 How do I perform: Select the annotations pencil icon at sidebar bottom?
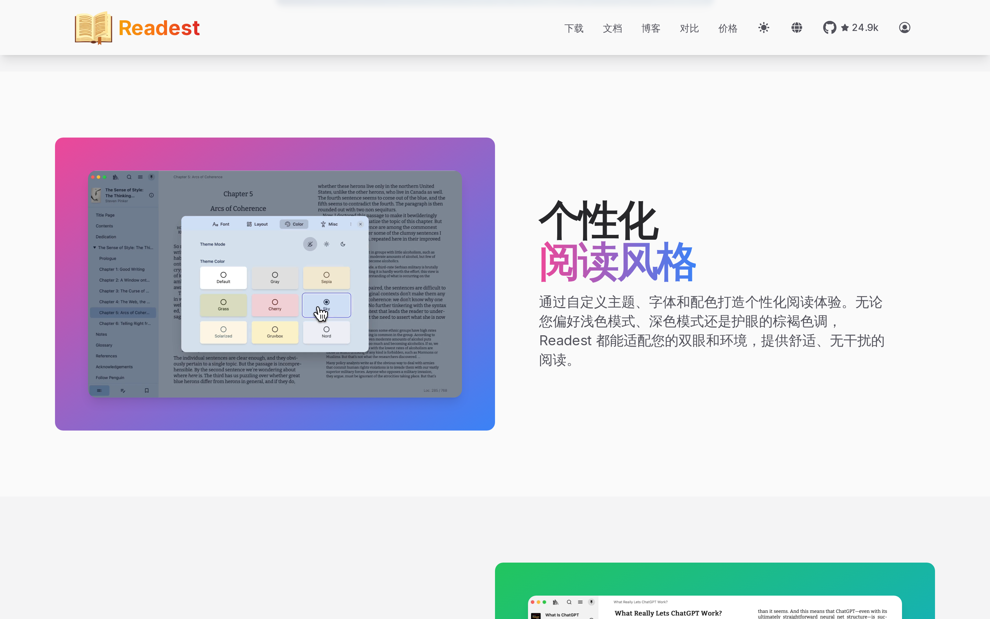pyautogui.click(x=123, y=391)
